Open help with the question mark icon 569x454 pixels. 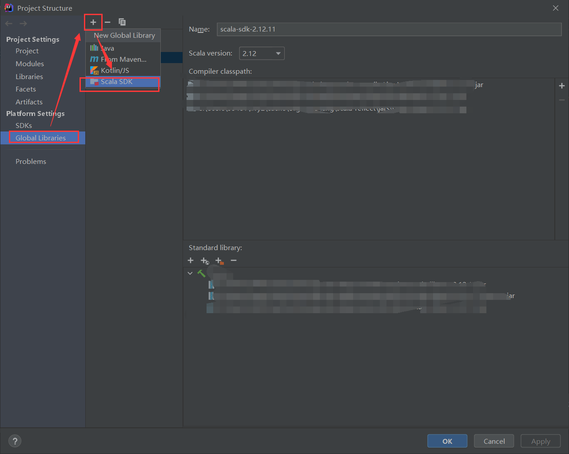15,441
